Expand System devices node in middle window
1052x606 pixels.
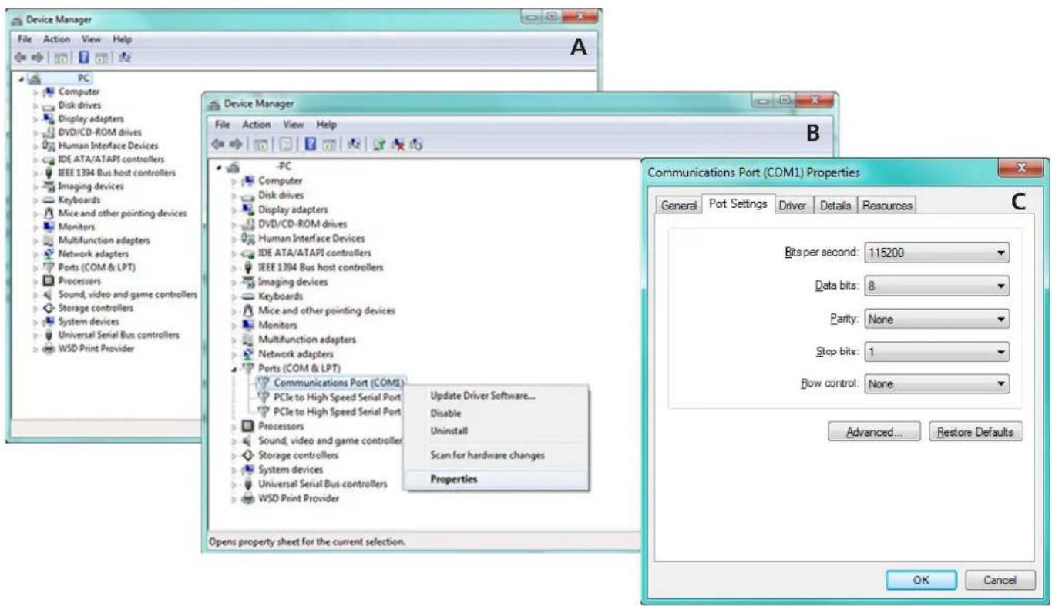236,470
